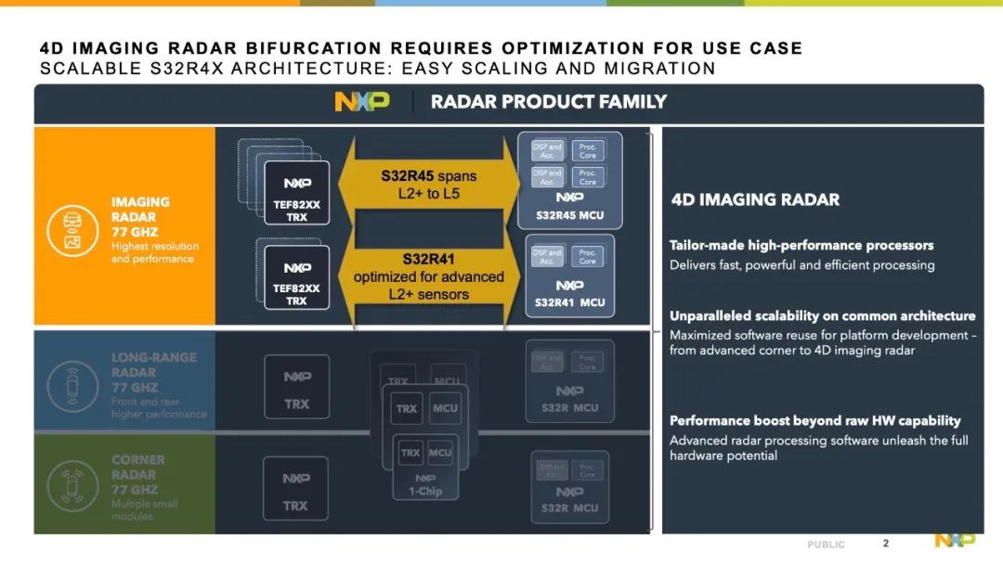Click the top-left DSP and Acc. box in S32R45
Image resolution: width=1003 pixels, height=564 pixels.
547,151
